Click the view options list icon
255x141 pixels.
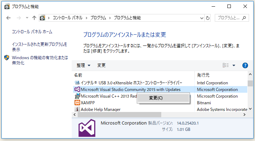tap(226, 65)
